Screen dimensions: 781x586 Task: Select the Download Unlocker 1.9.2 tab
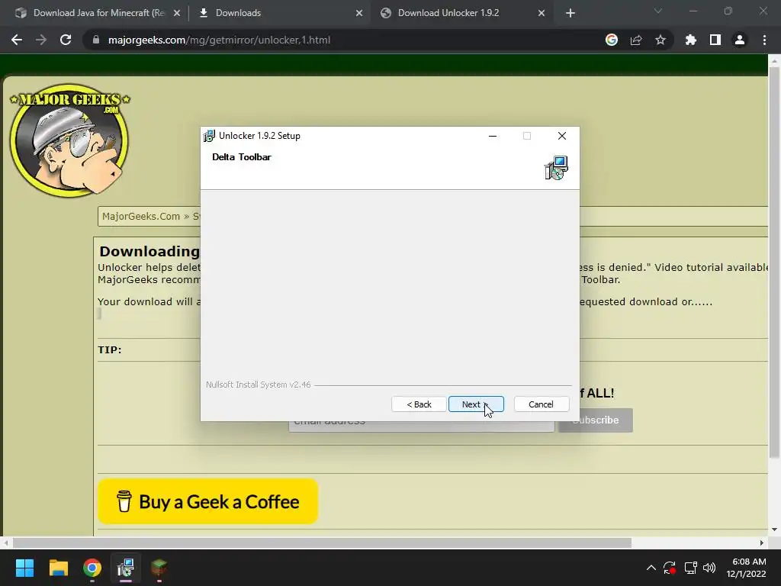click(x=448, y=13)
